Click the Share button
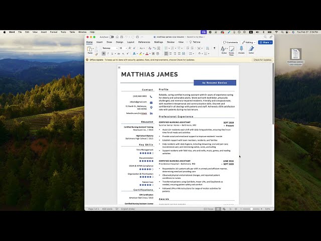The width and height of the screenshot is (321, 241). [265, 42]
